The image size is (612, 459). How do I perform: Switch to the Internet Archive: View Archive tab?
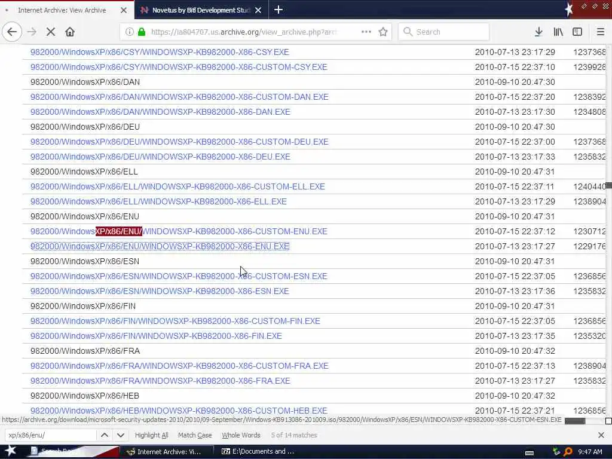(67, 10)
